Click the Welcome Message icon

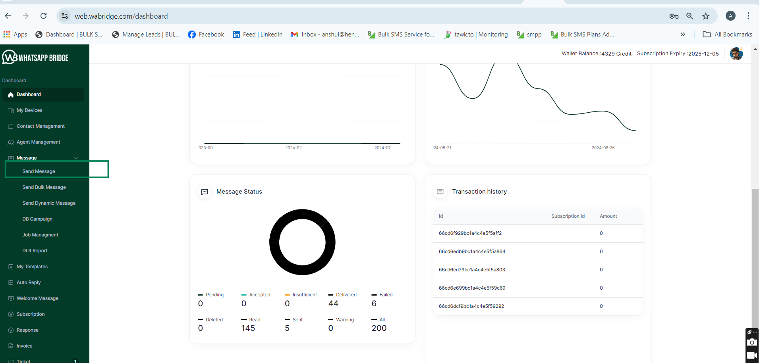pyautogui.click(x=11, y=298)
